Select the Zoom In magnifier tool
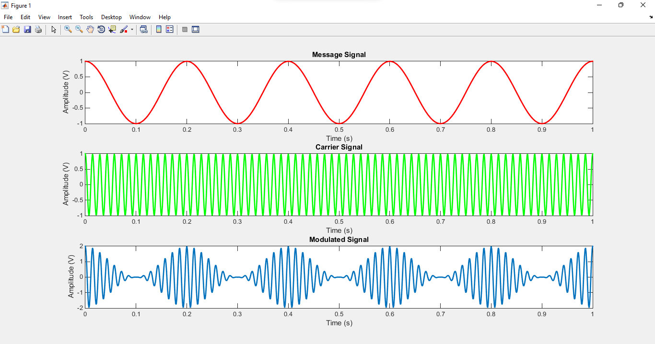 [x=68, y=30]
